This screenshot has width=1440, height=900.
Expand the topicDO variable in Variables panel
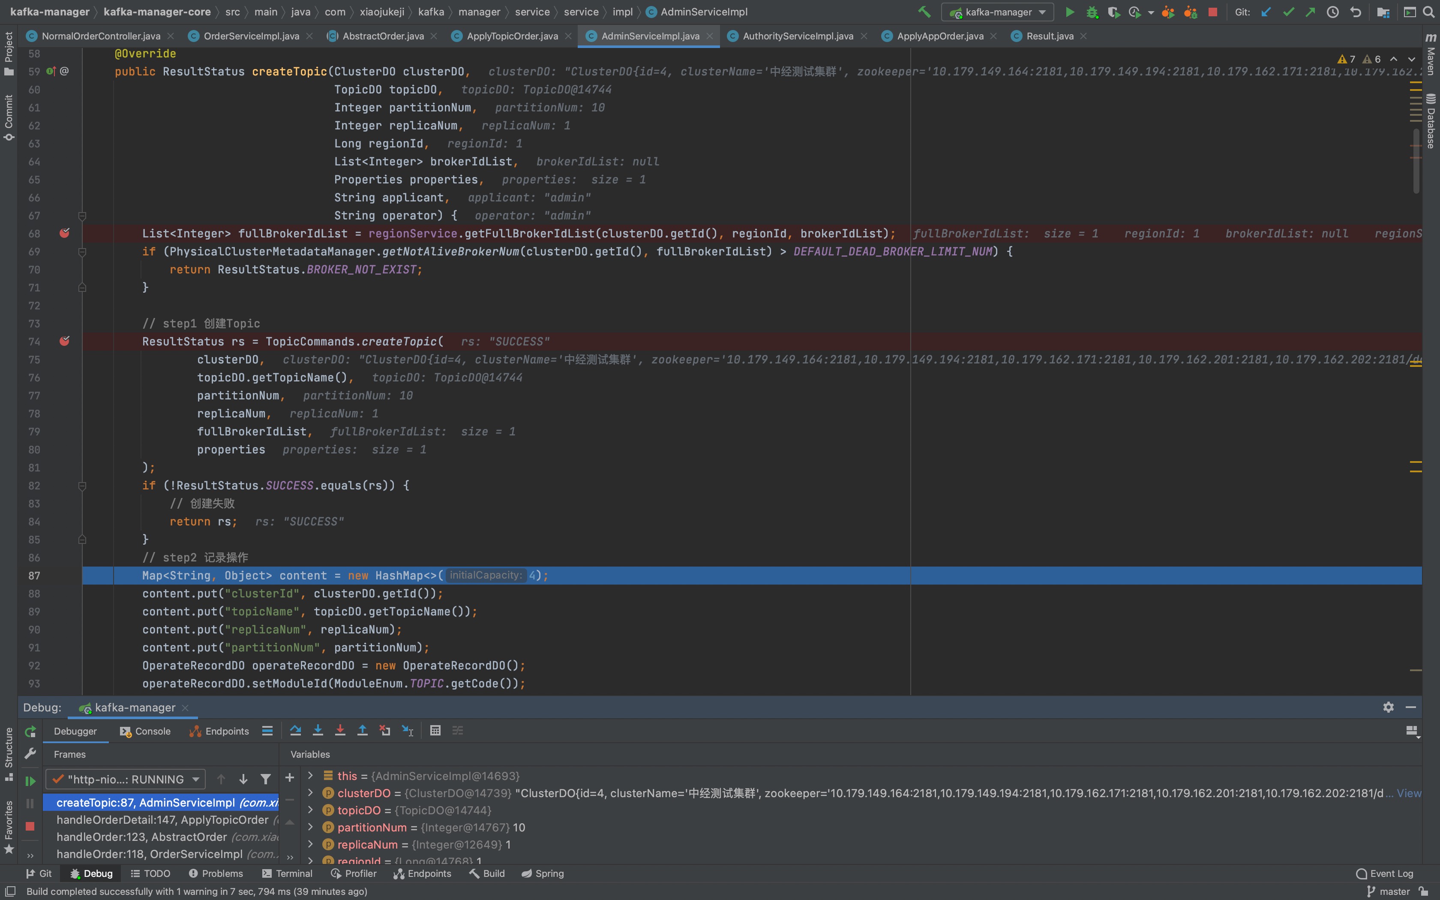click(310, 810)
